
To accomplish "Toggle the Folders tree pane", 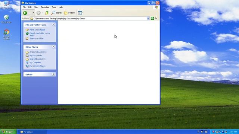I will [x=69, y=13].
